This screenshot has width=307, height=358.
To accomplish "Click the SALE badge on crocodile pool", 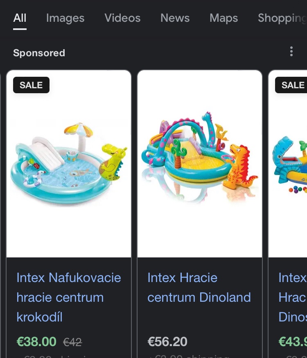I will coord(31,85).
